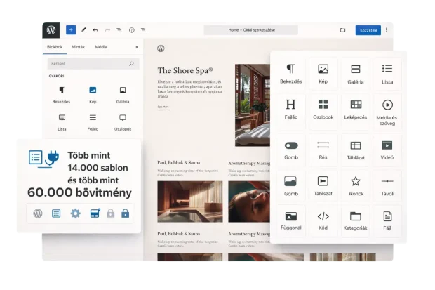Open the Minták tab
The width and height of the screenshot is (435, 290).
[x=79, y=47]
